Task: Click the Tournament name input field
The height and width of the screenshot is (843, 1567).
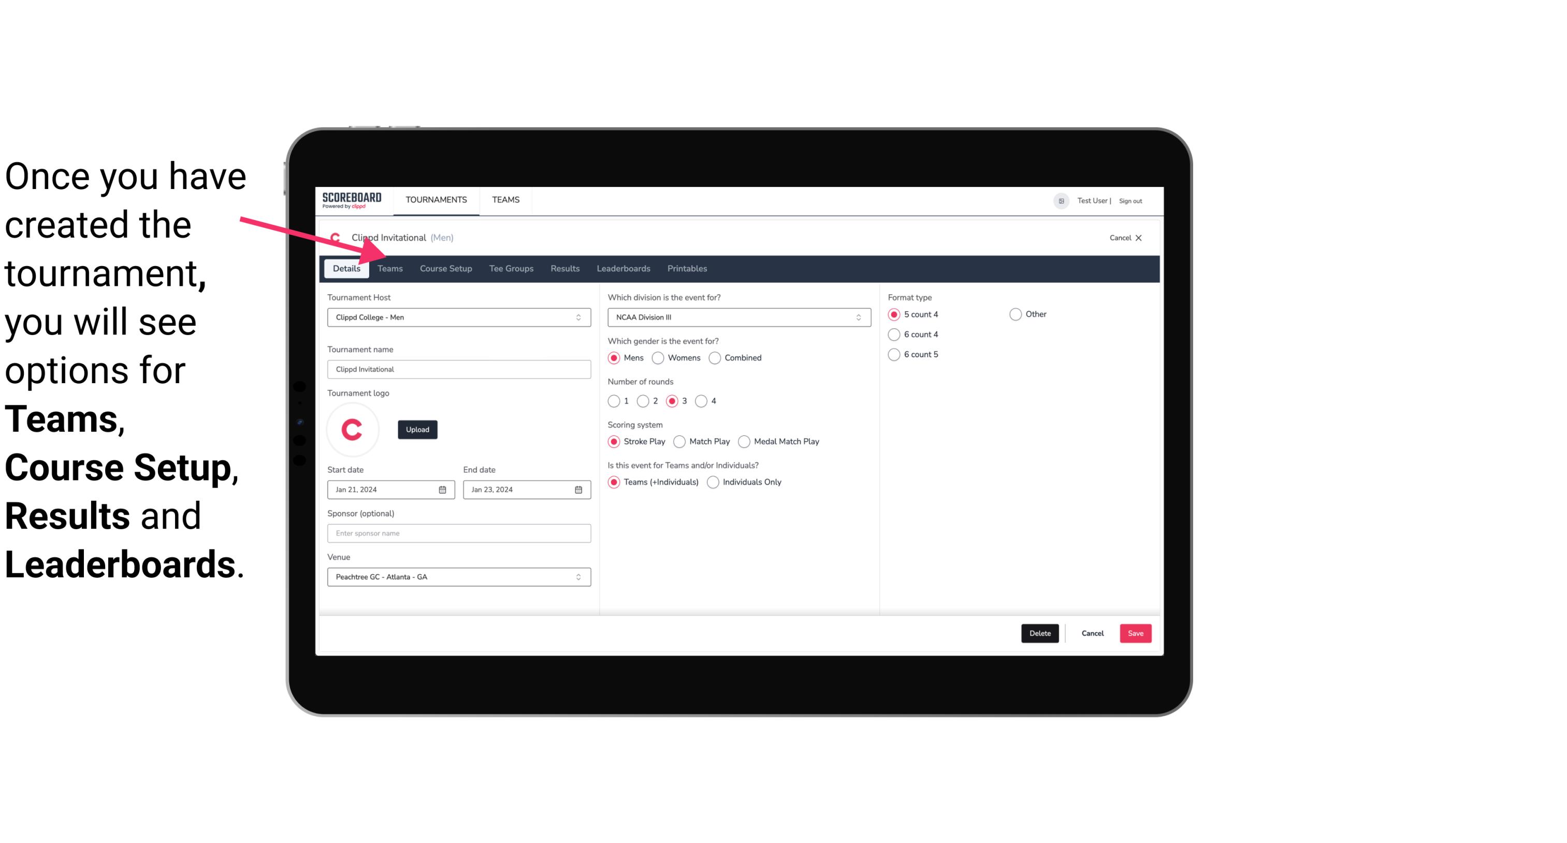Action: pyautogui.click(x=459, y=369)
